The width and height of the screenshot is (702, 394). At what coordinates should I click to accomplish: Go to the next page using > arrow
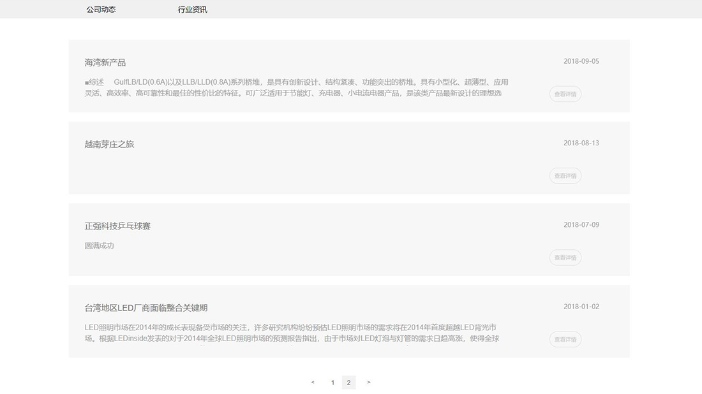point(368,383)
